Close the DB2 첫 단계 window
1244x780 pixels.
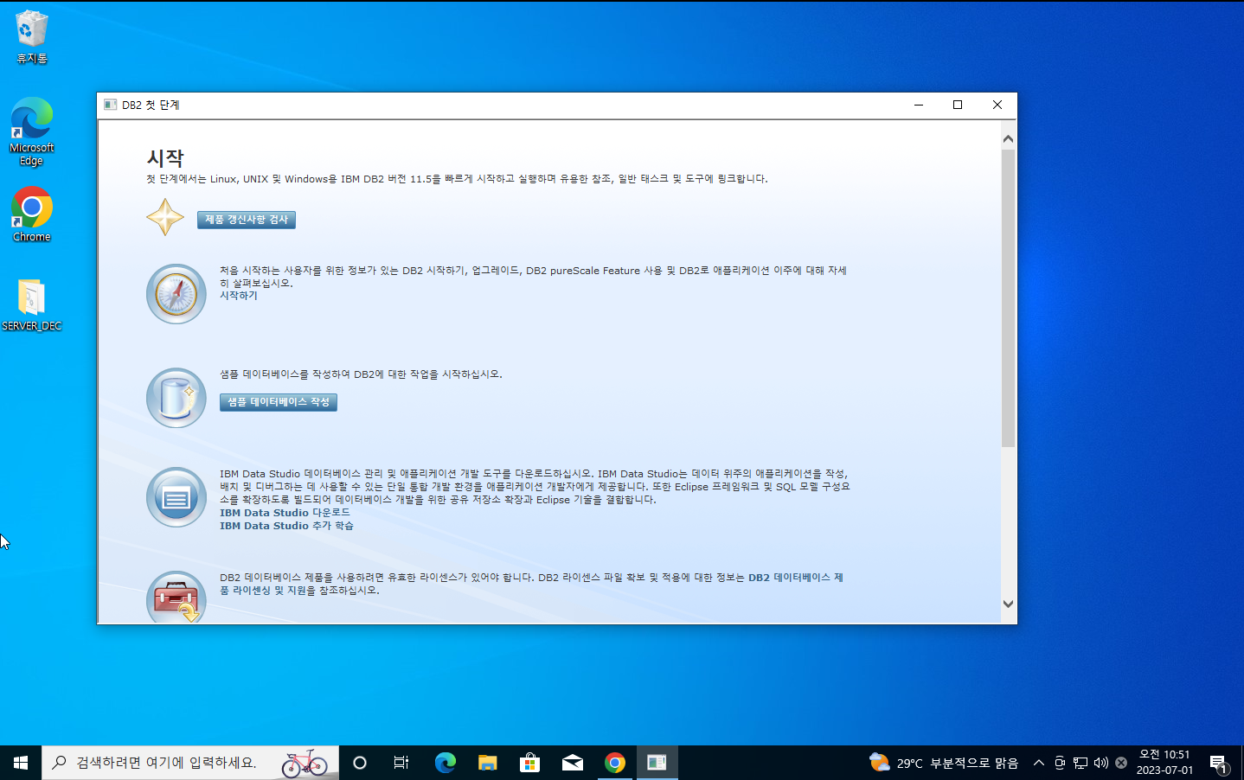pyautogui.click(x=997, y=105)
